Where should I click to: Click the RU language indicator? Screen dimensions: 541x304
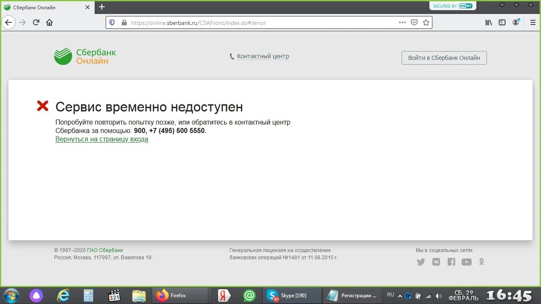[x=391, y=295]
